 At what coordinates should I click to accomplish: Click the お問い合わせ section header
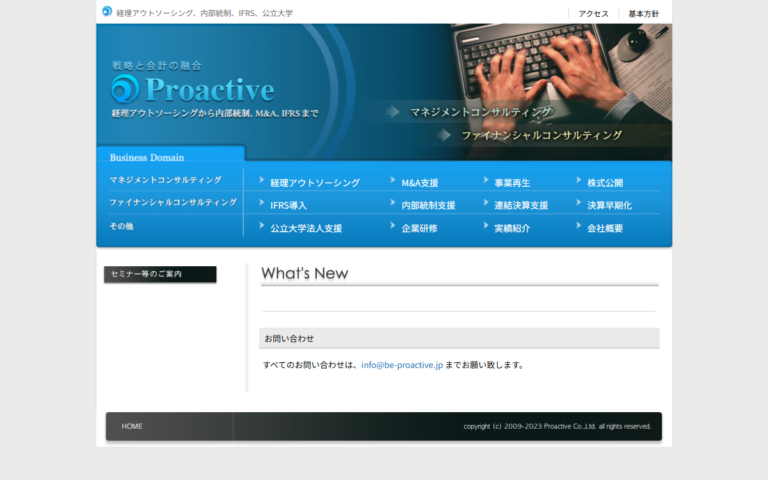pos(459,338)
